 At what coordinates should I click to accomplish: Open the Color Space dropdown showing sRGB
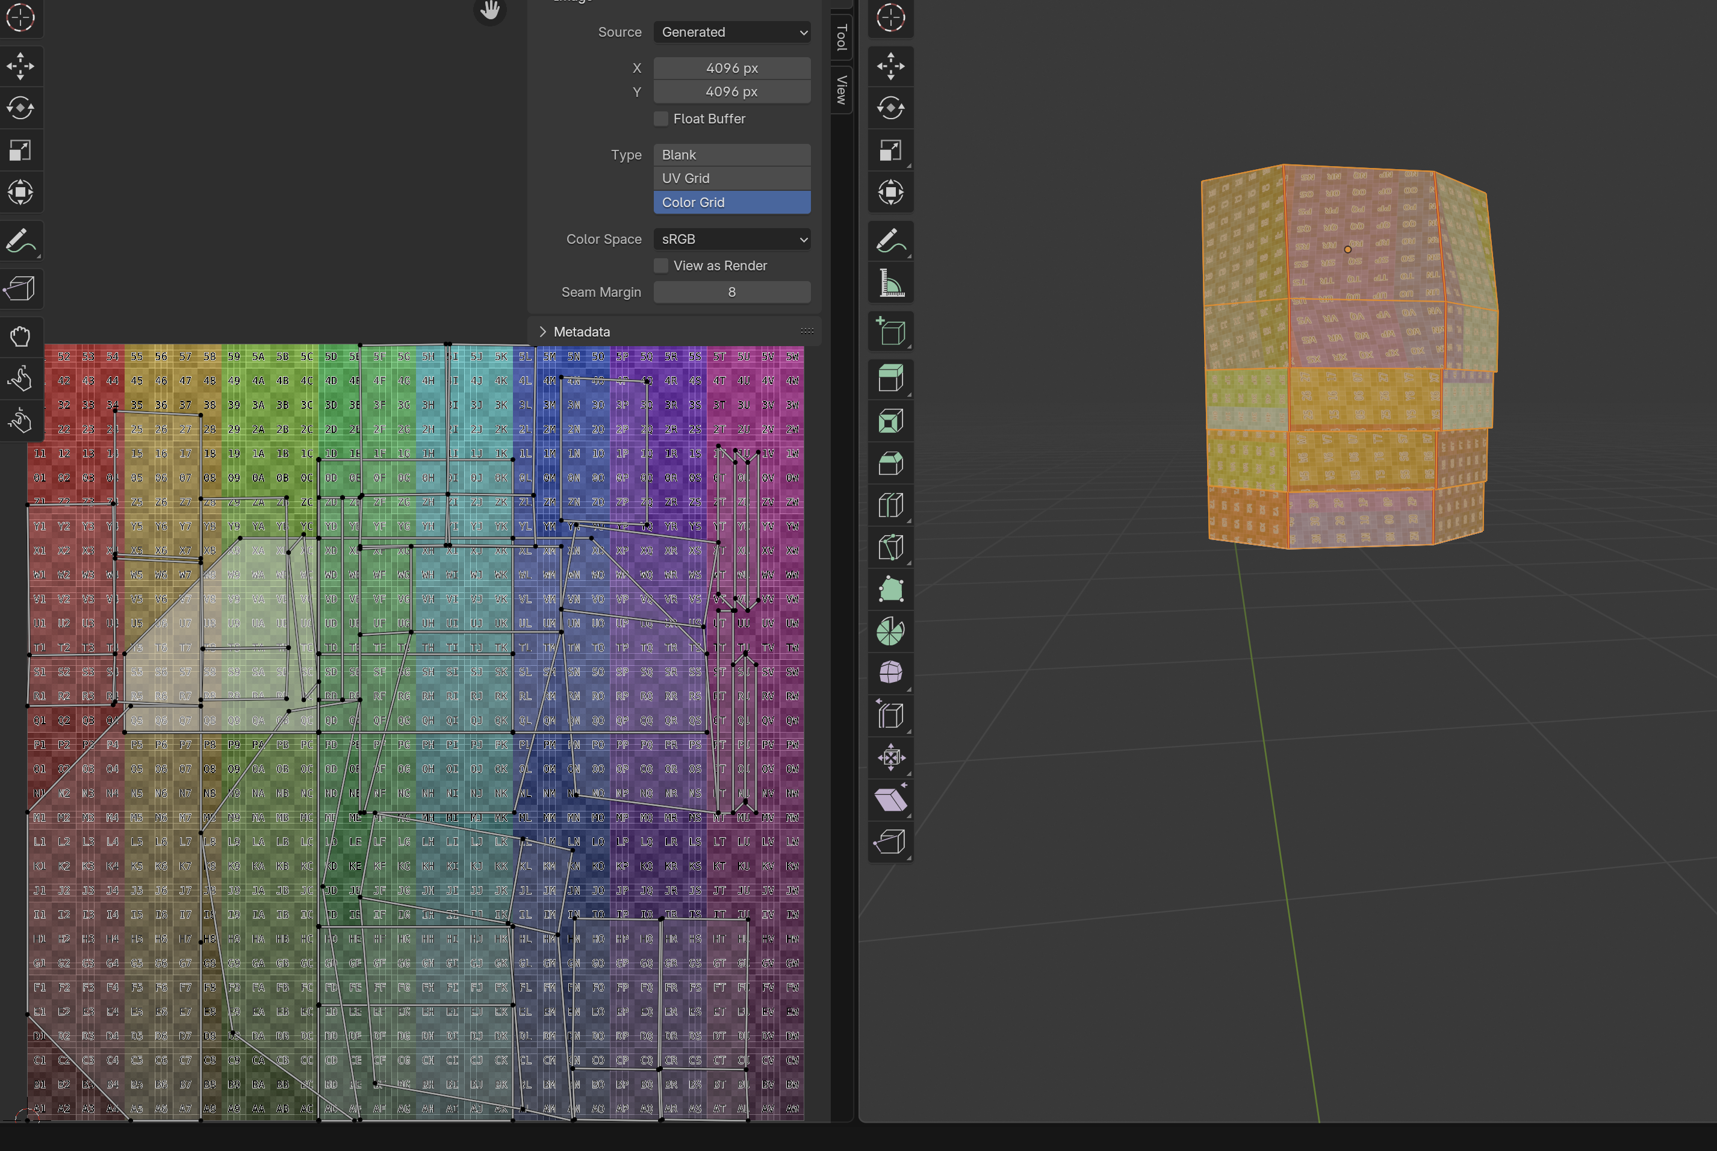click(x=732, y=240)
